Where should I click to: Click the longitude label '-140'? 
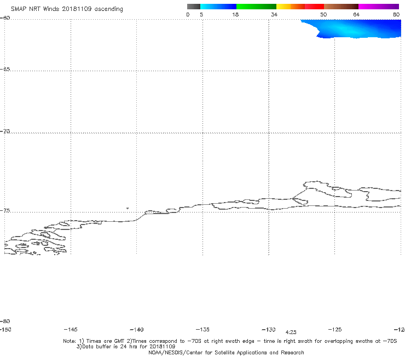tap(137, 330)
